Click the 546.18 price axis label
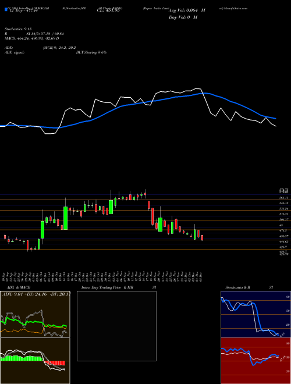This screenshot has height=384, width=291. click(283, 203)
